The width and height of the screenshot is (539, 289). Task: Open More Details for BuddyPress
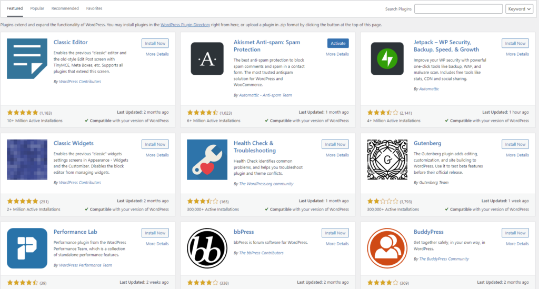517,244
